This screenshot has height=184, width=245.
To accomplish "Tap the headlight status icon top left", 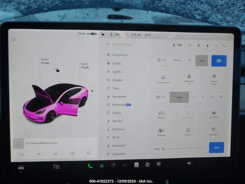I will 14,39.
